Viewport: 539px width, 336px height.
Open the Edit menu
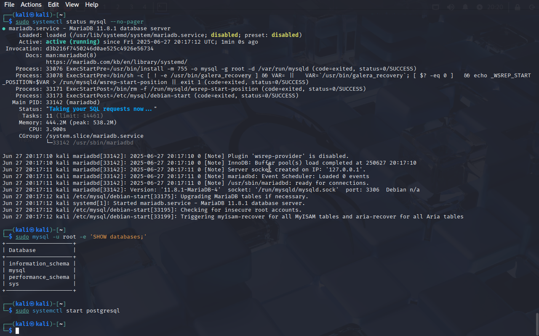(53, 5)
